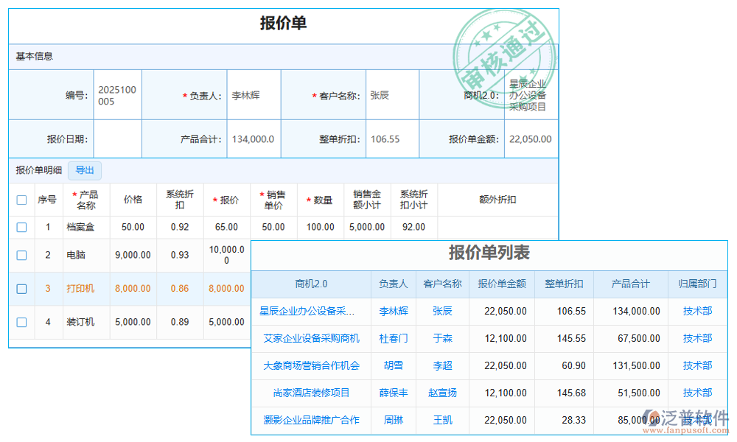This screenshot has width=737, height=442.
Task: Select responsible person 杜春门
Action: (x=393, y=338)
